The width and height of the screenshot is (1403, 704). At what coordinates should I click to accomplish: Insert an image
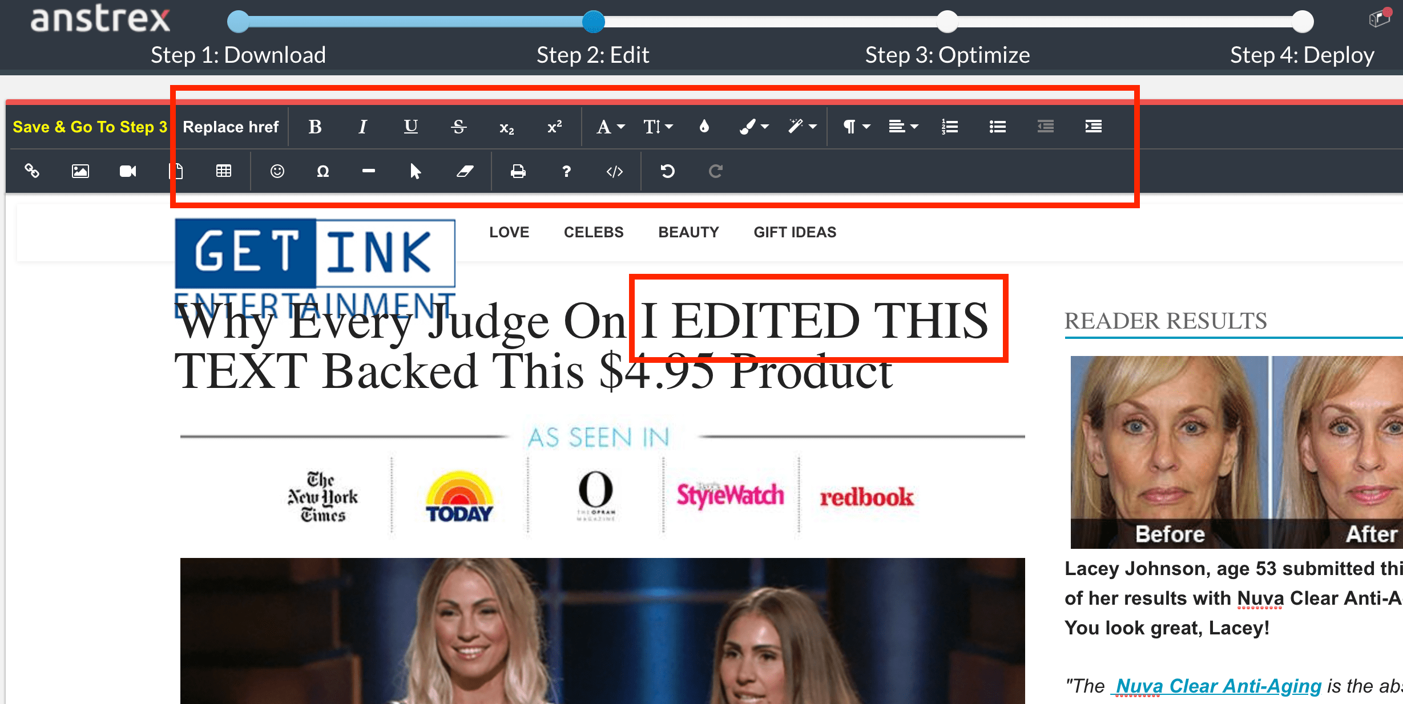pyautogui.click(x=80, y=171)
